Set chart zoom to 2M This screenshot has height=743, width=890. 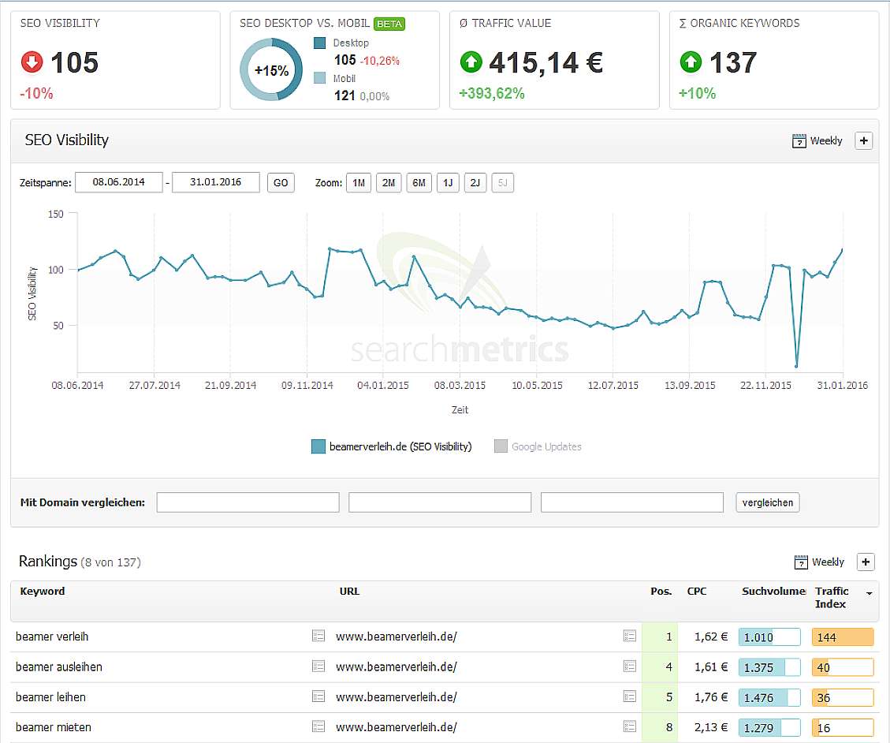389,183
